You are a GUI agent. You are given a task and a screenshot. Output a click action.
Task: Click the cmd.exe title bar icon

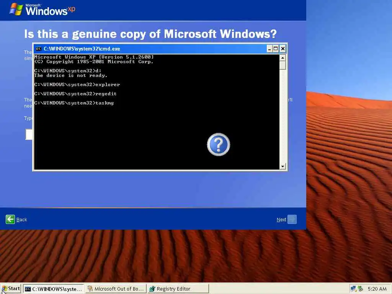point(38,49)
